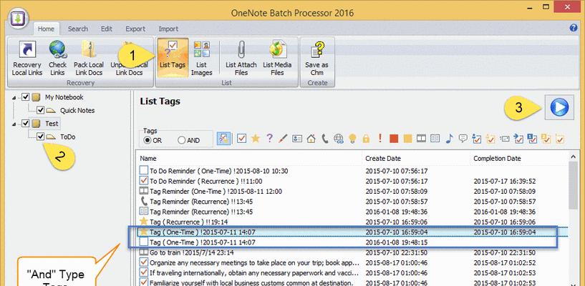Filter by blue number 1 priority tag
This screenshot has width=585, height=286.
[531, 139]
